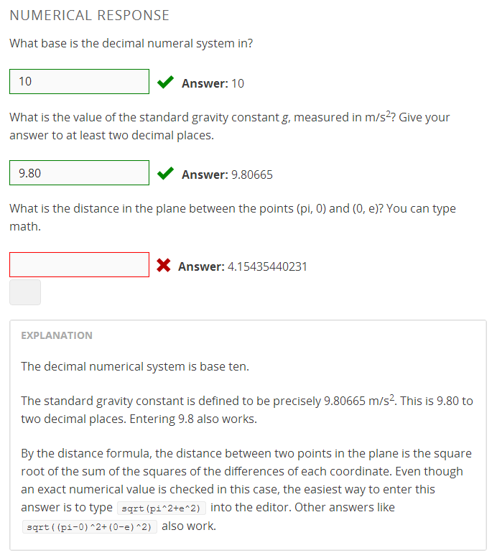The height and width of the screenshot is (558, 497).
Task: Click the red X next to the empty field
Action: coord(163,266)
